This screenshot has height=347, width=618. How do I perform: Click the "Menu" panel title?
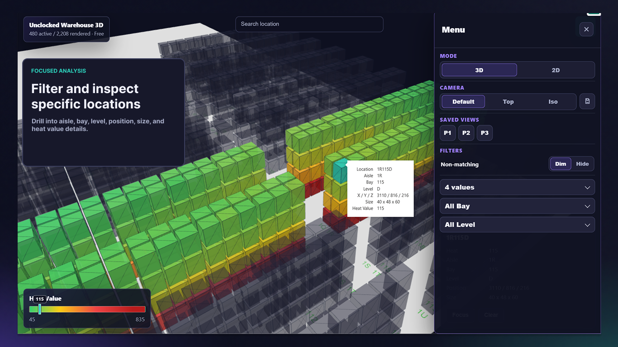[x=453, y=30]
